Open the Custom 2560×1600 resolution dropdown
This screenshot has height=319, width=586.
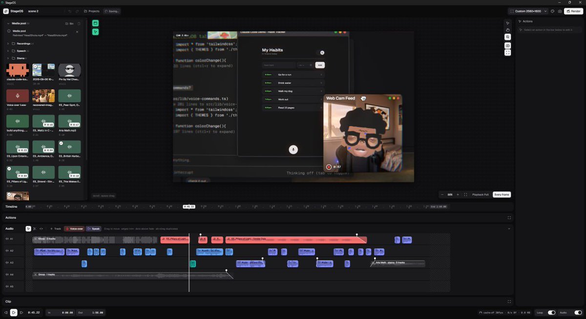tap(528, 11)
